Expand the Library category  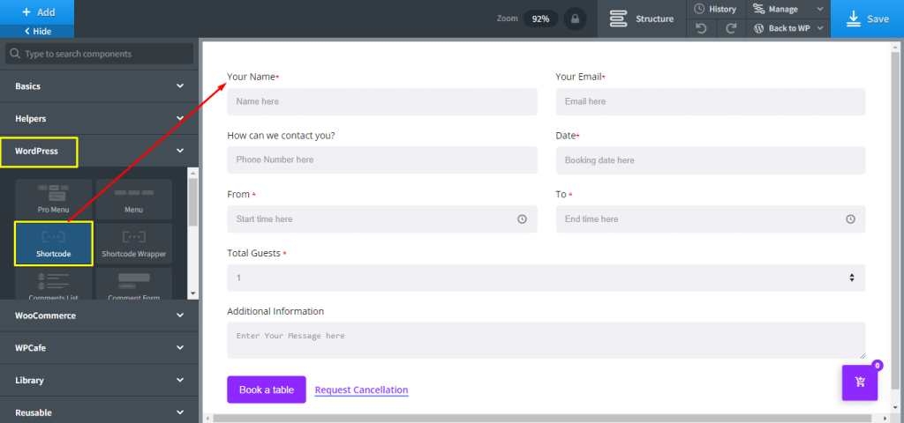(x=99, y=381)
